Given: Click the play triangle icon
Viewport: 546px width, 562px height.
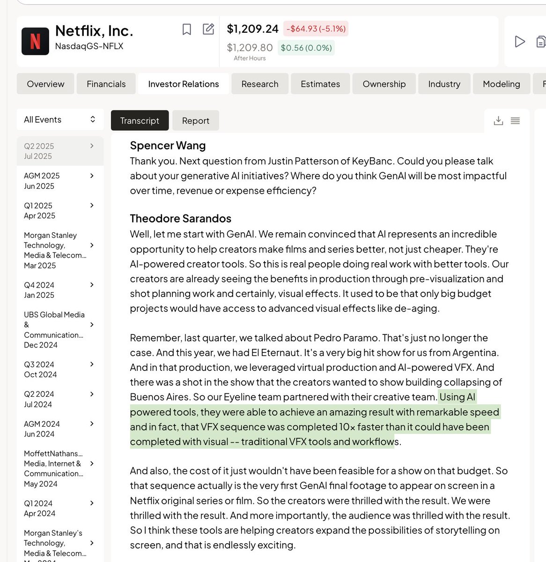Looking at the screenshot, I should pos(519,42).
